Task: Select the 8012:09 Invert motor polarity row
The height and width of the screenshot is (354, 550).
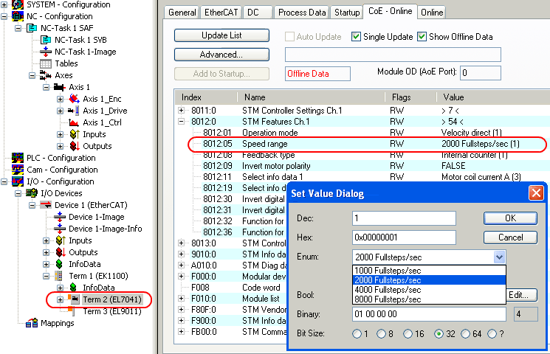Action: 361,166
